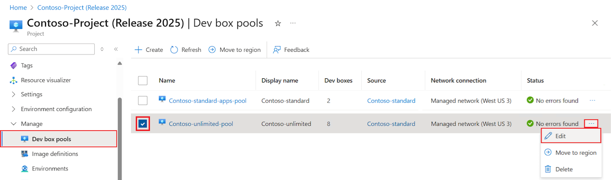Choose Delete from the context menu
Viewport: 611px width, 180px height.
pyautogui.click(x=571, y=169)
